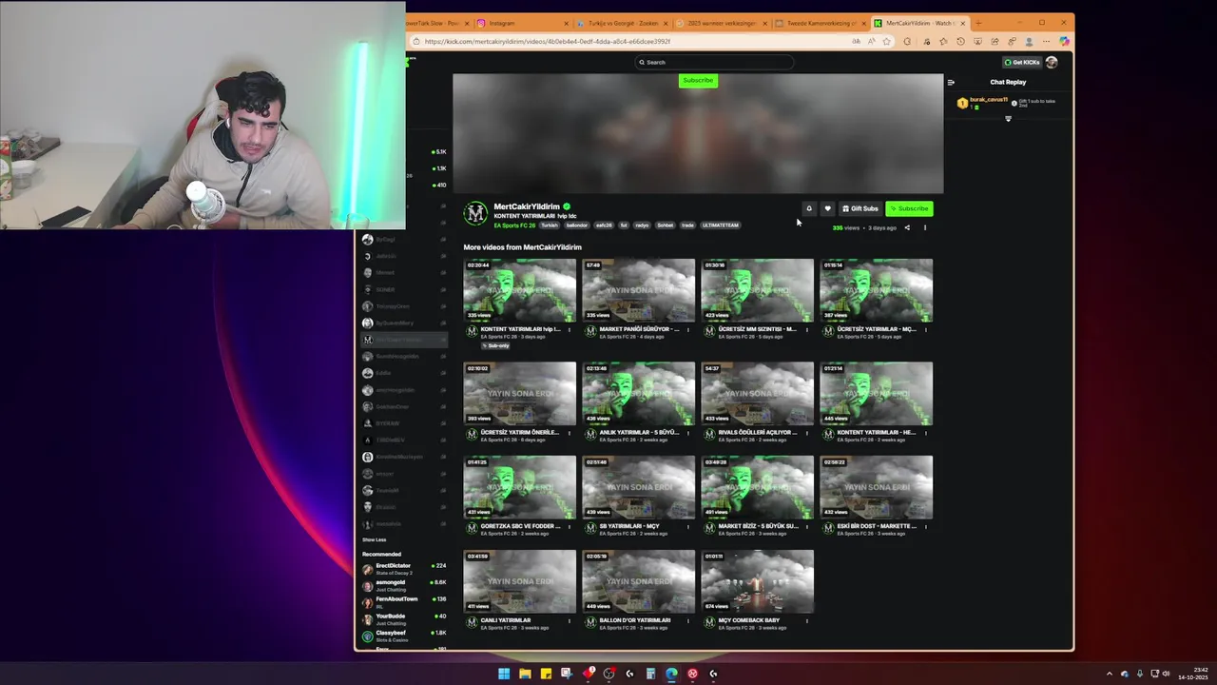Click the MertCakirYildirim channel name

[527, 206]
